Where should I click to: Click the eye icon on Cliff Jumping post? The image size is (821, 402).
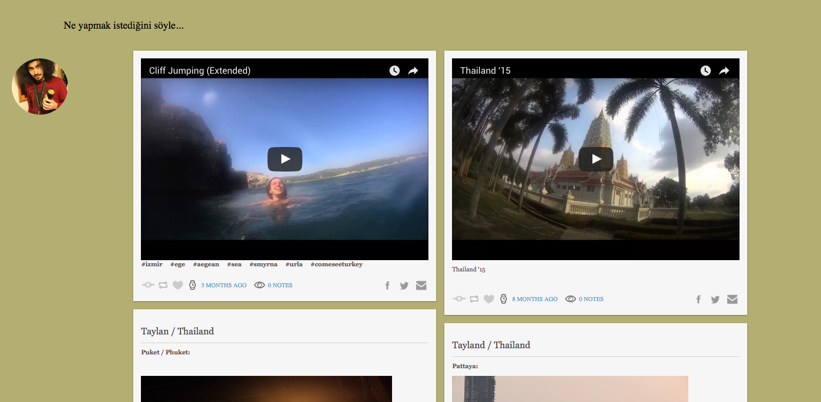tap(260, 285)
